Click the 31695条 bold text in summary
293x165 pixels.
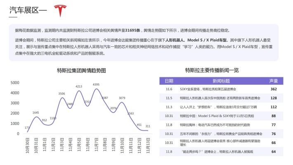[x=132, y=30]
